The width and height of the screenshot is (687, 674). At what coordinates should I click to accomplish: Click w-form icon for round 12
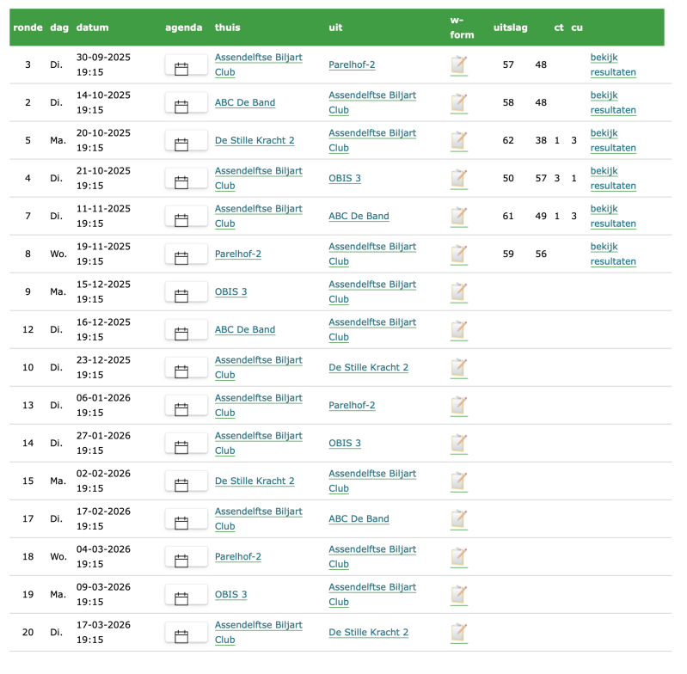coord(459,330)
